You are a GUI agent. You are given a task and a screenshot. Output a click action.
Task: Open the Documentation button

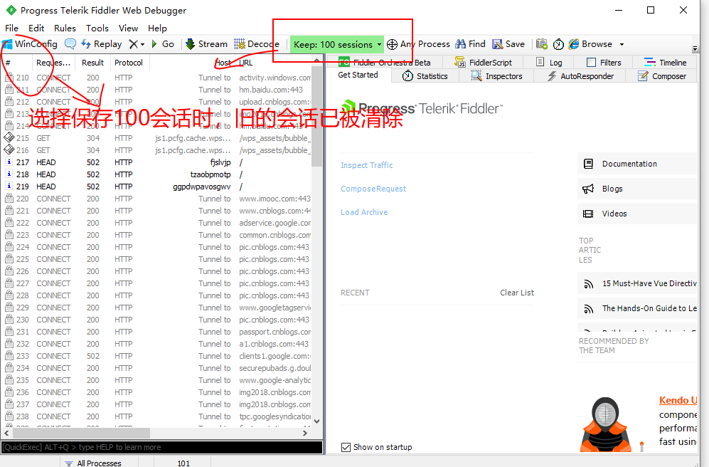[638, 164]
